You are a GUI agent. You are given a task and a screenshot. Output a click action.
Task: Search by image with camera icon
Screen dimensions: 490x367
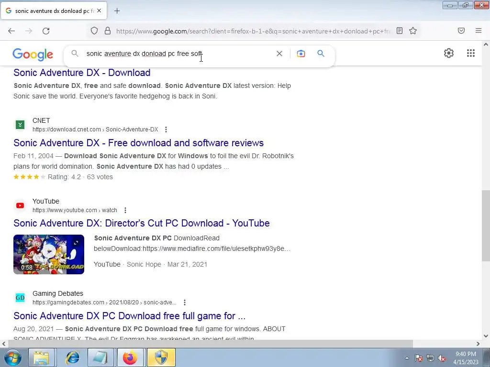coord(301,54)
